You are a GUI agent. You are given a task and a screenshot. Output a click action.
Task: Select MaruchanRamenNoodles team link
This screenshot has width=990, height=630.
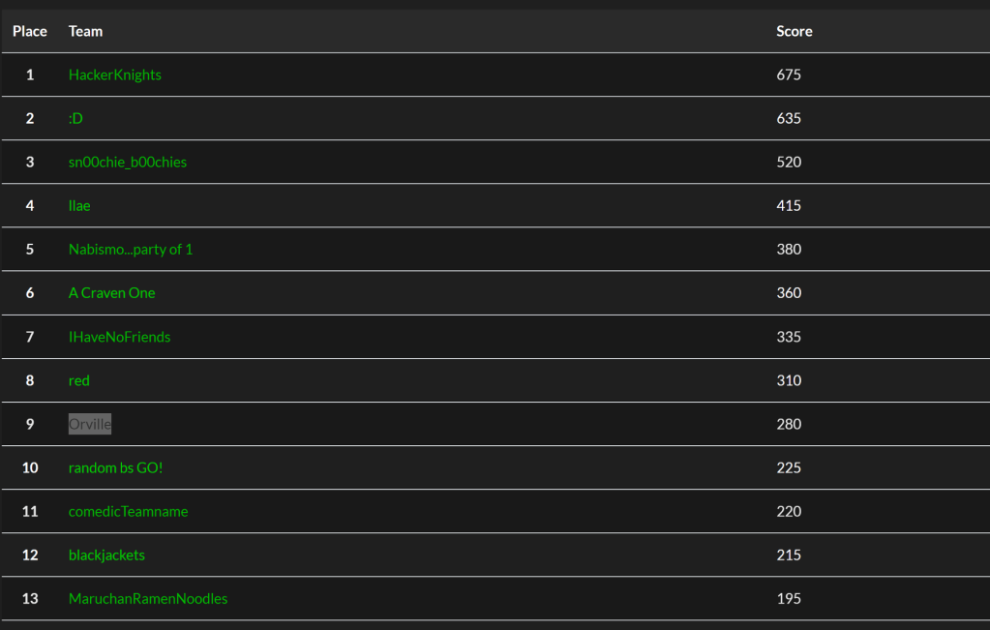[x=148, y=598]
